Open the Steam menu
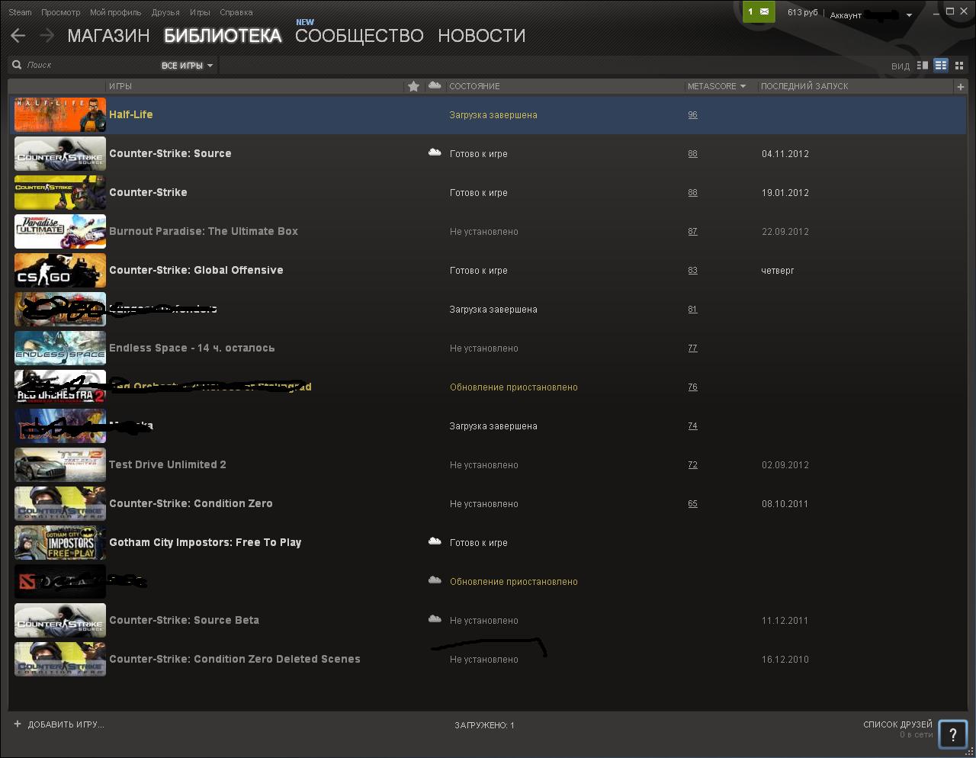The width and height of the screenshot is (976, 758). pyautogui.click(x=20, y=12)
